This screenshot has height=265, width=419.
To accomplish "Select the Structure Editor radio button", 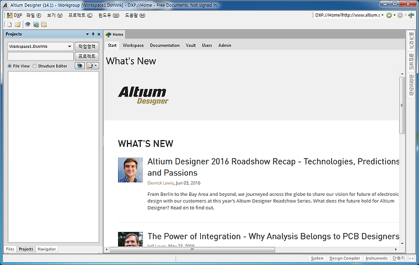I will [x=34, y=66].
